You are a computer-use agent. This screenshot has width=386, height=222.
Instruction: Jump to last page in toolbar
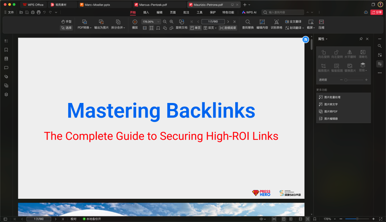coord(234,22)
